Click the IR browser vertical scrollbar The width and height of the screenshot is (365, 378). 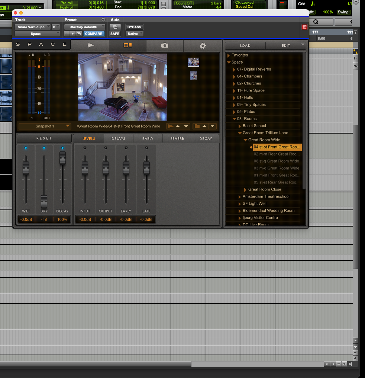pyautogui.click(x=304, y=121)
